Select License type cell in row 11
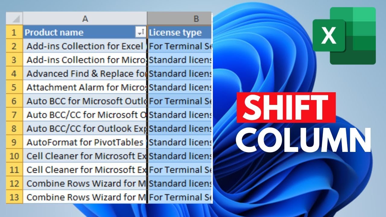Image resolution: width=386 pixels, height=217 pixels. pos(180,170)
